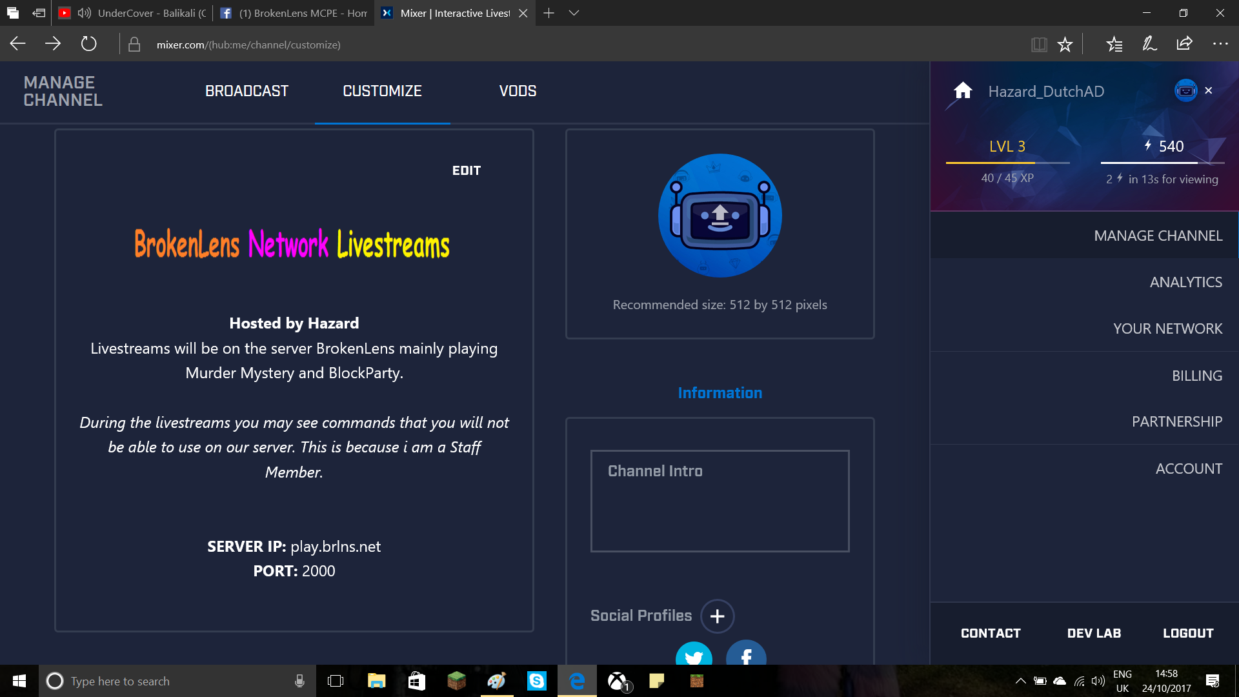Screen dimensions: 1239x697
Task: Click the LVL 3 XP progress bar
Action: point(1007,163)
